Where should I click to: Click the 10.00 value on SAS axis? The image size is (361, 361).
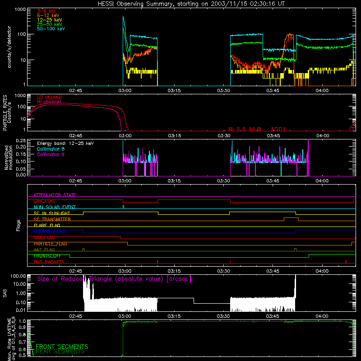pyautogui.click(x=19, y=284)
